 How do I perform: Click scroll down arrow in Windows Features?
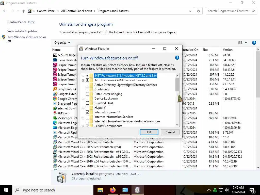(x=177, y=125)
